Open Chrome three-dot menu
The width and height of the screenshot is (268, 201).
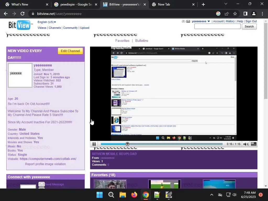pos(262,14)
